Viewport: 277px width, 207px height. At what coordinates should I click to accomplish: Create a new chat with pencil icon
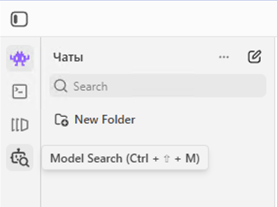coord(255,57)
